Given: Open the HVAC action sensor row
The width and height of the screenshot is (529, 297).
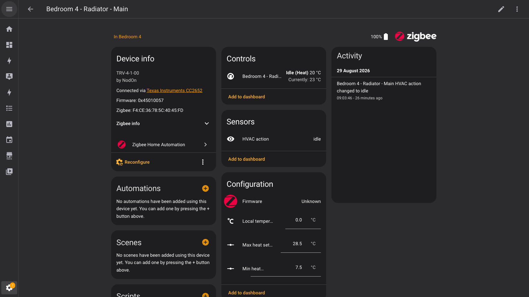Looking at the screenshot, I should (x=274, y=139).
